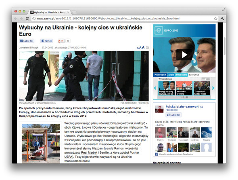The width and height of the screenshot is (238, 180).
Task: Show next video topics with right arrow
Action: click(213, 88)
